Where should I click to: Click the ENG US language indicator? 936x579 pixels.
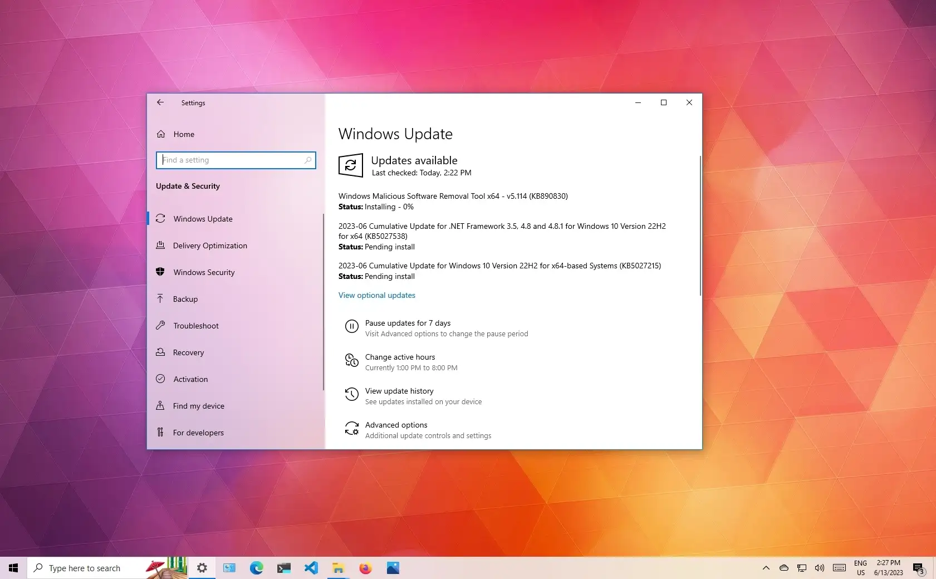[861, 568]
